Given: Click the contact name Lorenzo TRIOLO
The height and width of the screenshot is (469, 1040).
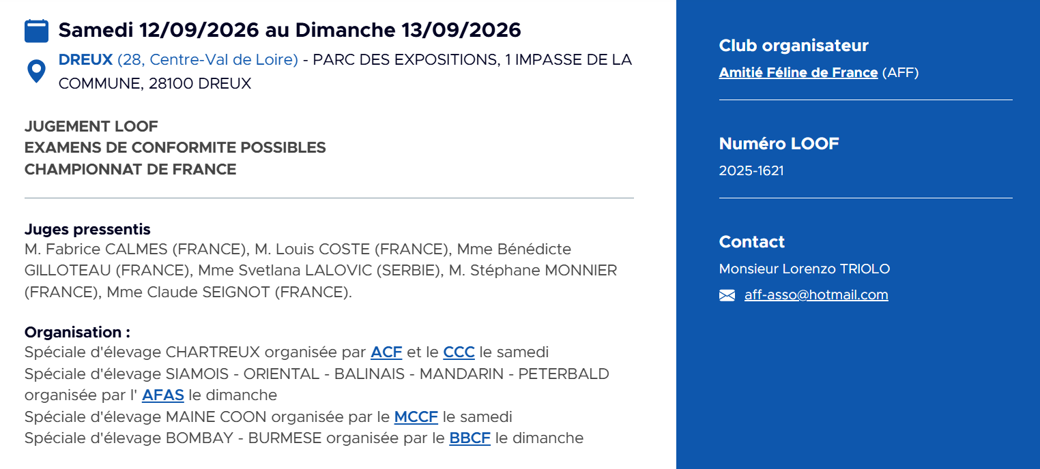Looking at the screenshot, I should coord(805,269).
